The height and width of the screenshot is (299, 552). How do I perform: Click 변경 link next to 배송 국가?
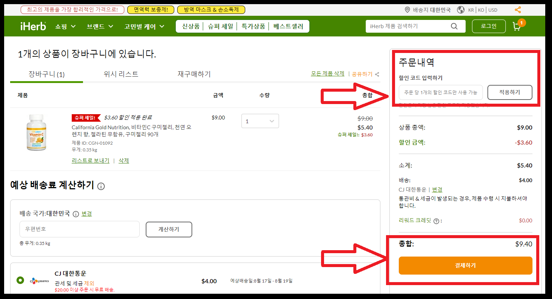[87, 213]
